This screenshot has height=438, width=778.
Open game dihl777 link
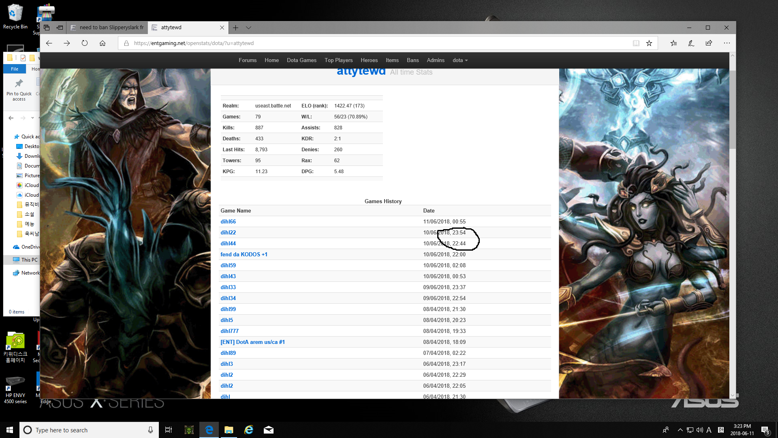pos(229,331)
